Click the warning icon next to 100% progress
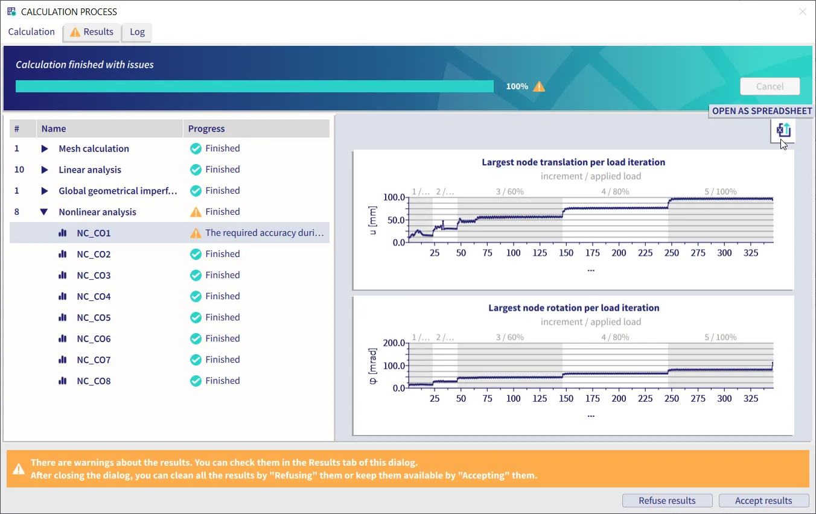The width and height of the screenshot is (816, 514). coord(539,86)
